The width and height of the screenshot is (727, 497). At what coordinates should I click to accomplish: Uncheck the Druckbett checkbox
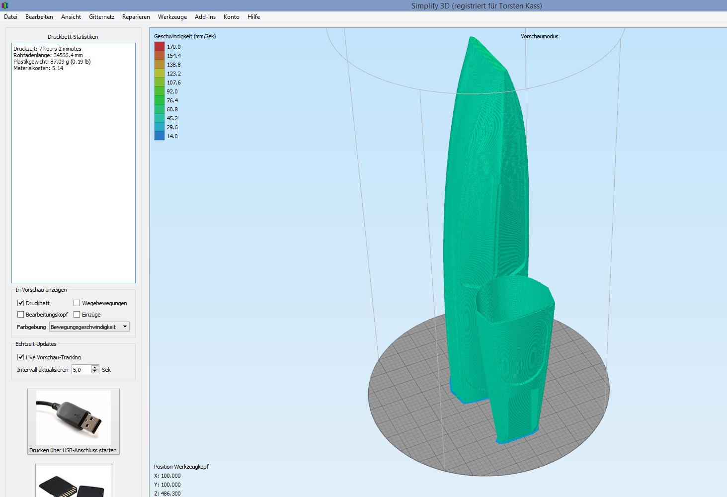pos(21,303)
